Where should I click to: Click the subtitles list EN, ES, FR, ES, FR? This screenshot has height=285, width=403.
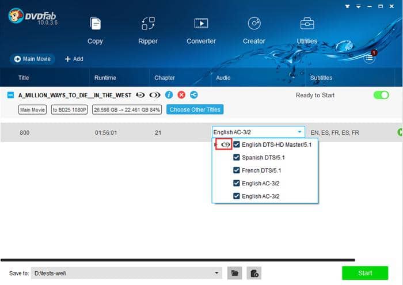point(335,132)
